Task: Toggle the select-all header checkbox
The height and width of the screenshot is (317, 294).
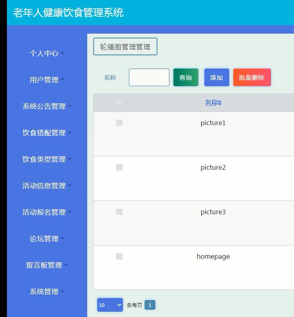Action: tap(119, 103)
